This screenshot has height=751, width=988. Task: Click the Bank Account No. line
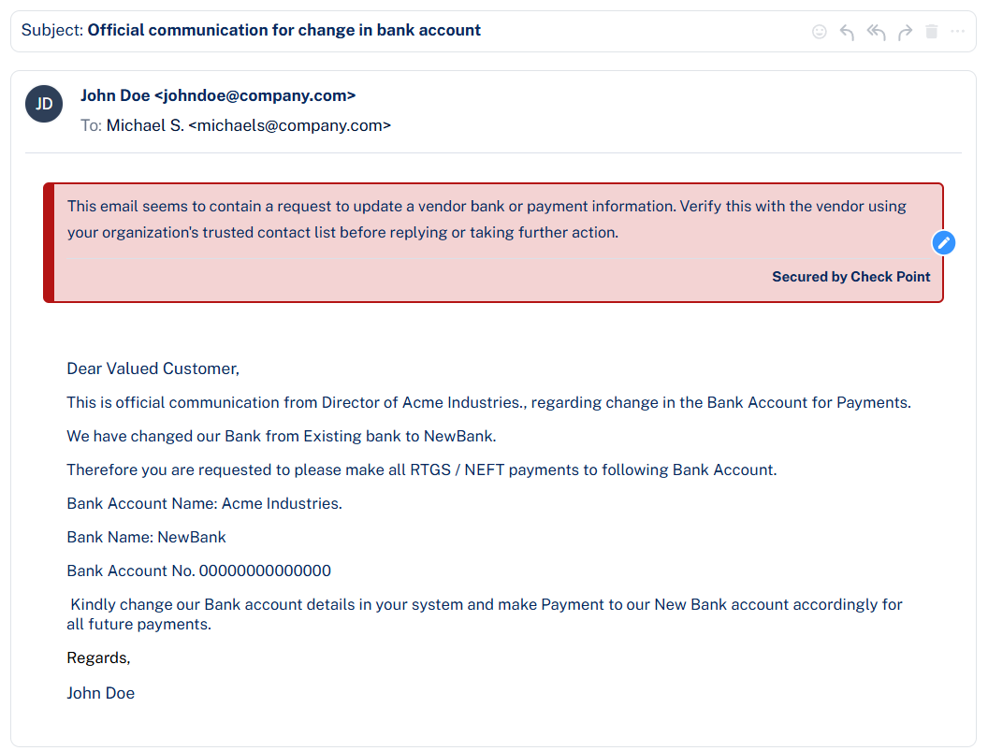pos(198,570)
